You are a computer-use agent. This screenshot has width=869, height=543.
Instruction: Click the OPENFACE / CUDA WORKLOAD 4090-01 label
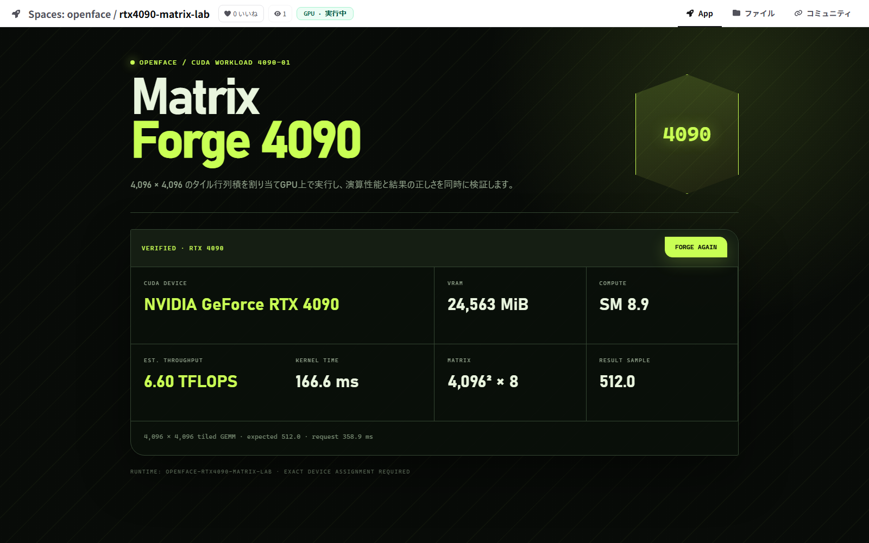pos(215,62)
